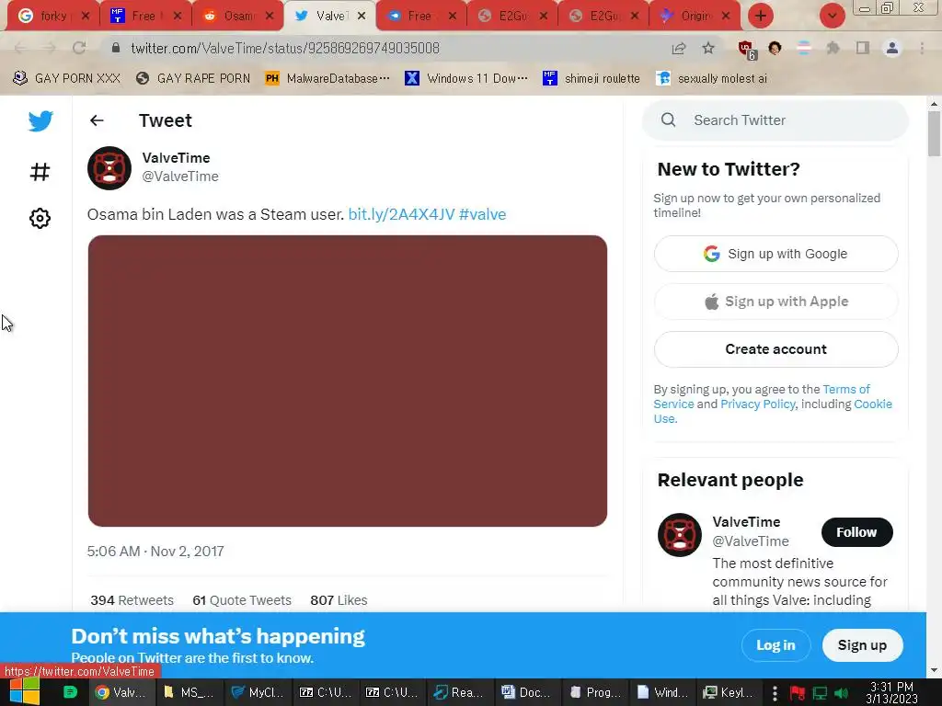Click the address bar URL

285,48
